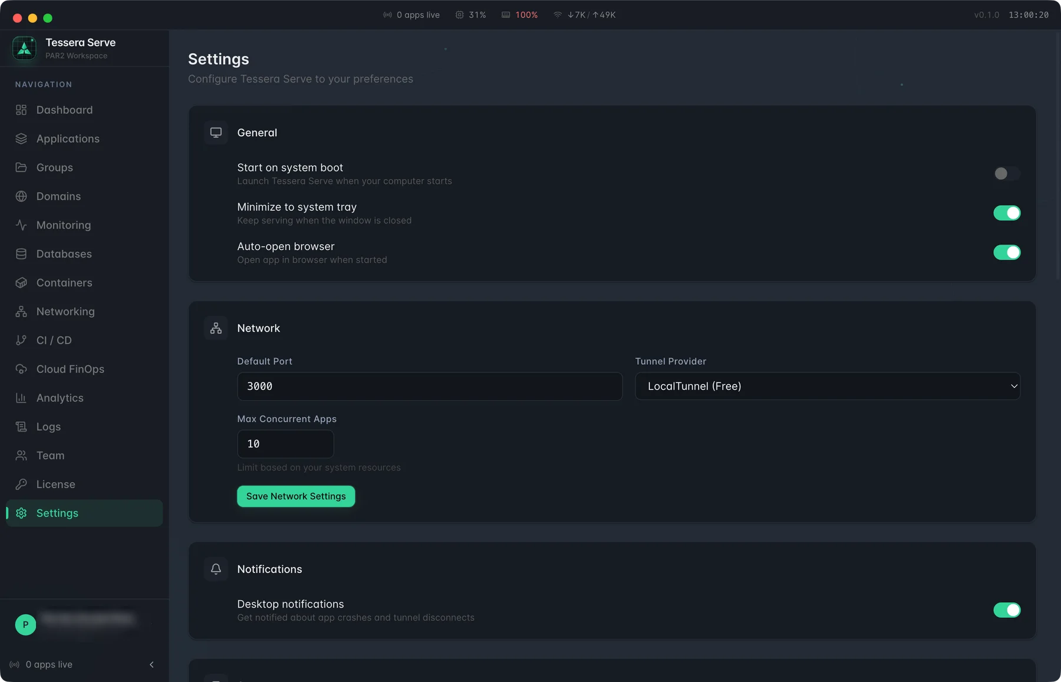The height and width of the screenshot is (682, 1061).
Task: Click the Network section nodes icon
Action: [x=216, y=328]
